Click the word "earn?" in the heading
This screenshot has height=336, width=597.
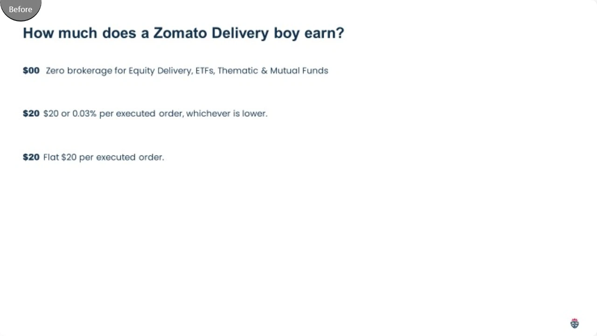coord(324,33)
